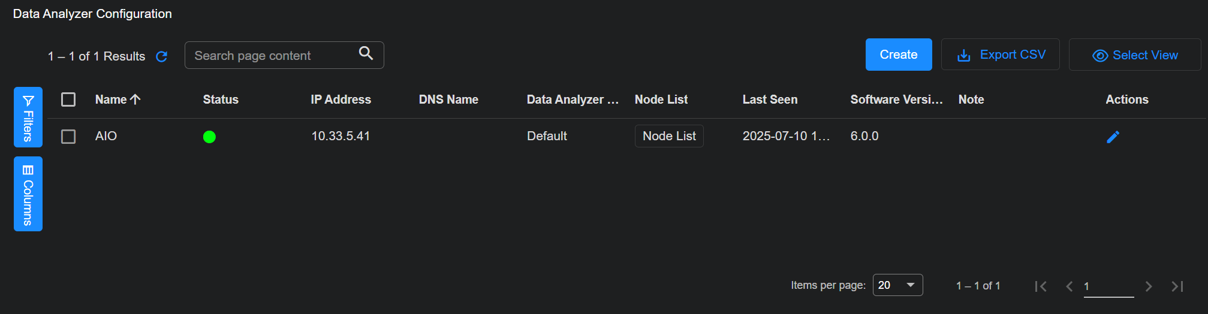
Task: Click the refresh results icon
Action: pyautogui.click(x=161, y=56)
